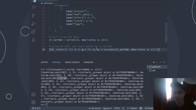Open the Source Control view
This screenshot has width=196, height=110.
pyautogui.click(x=33, y=16)
